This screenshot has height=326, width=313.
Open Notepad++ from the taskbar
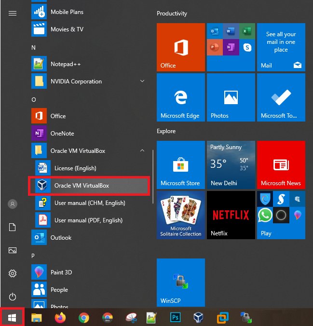pyautogui.click(x=151, y=318)
